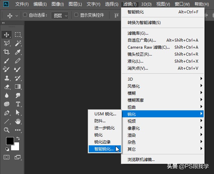Activate the Crop tool
The height and width of the screenshot is (174, 214).
(7, 52)
